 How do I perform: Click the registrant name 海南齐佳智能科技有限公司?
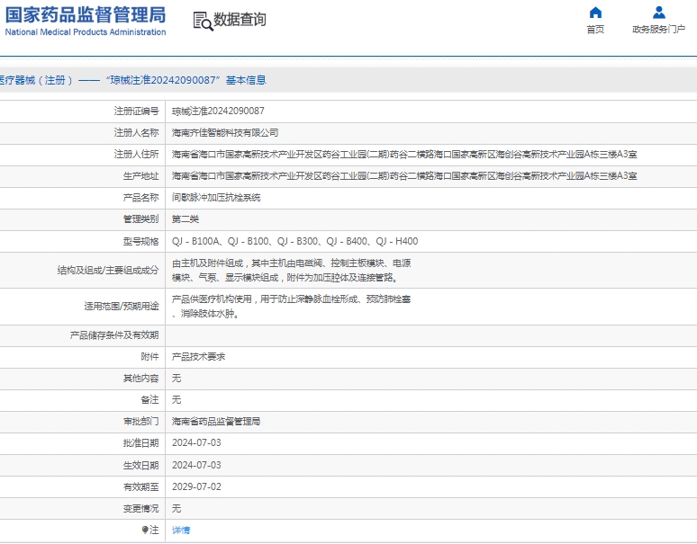click(x=225, y=133)
